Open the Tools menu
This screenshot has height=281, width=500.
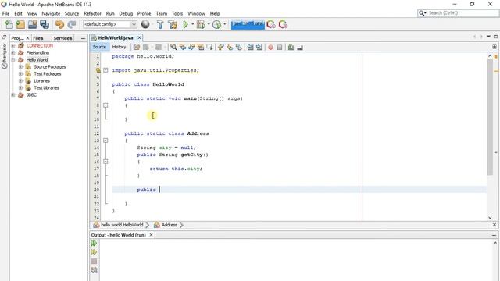coord(177,14)
